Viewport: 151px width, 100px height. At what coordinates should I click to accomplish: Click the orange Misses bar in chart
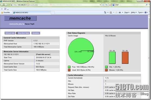click(125, 58)
